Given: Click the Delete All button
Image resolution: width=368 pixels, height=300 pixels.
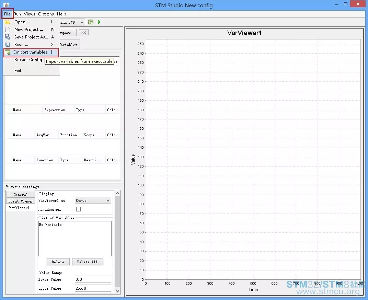Looking at the screenshot, I should (87, 262).
